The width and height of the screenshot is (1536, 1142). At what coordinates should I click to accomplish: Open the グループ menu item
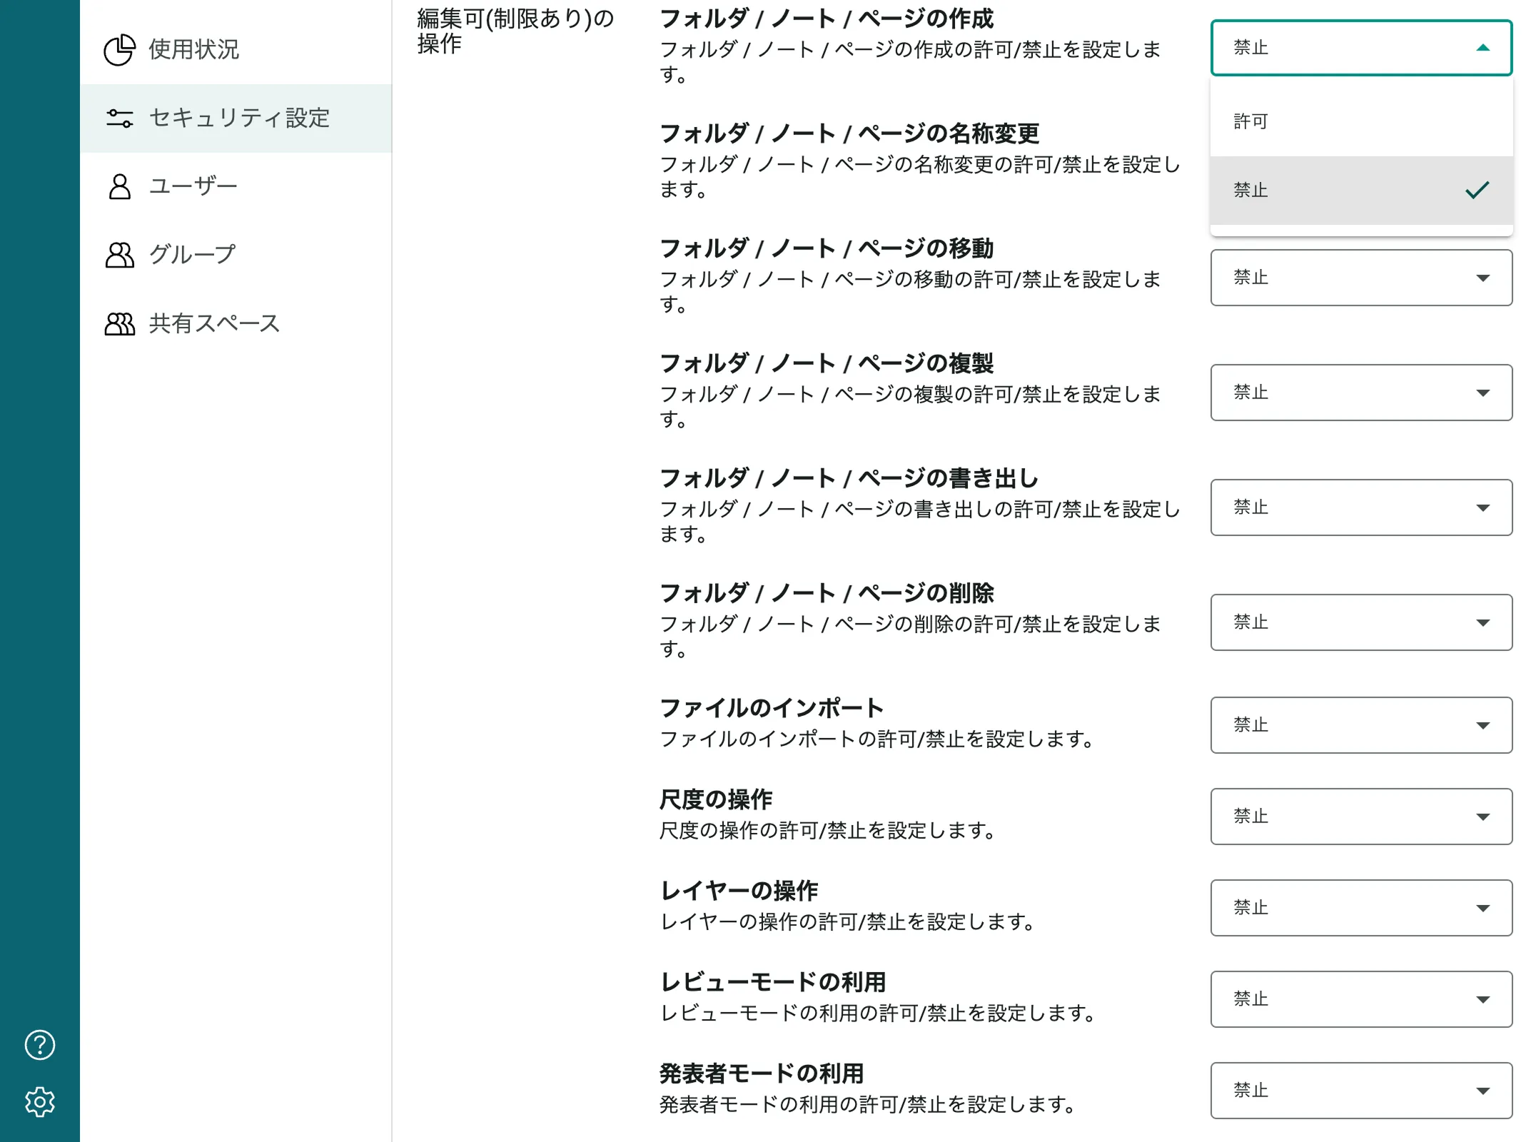click(x=236, y=255)
